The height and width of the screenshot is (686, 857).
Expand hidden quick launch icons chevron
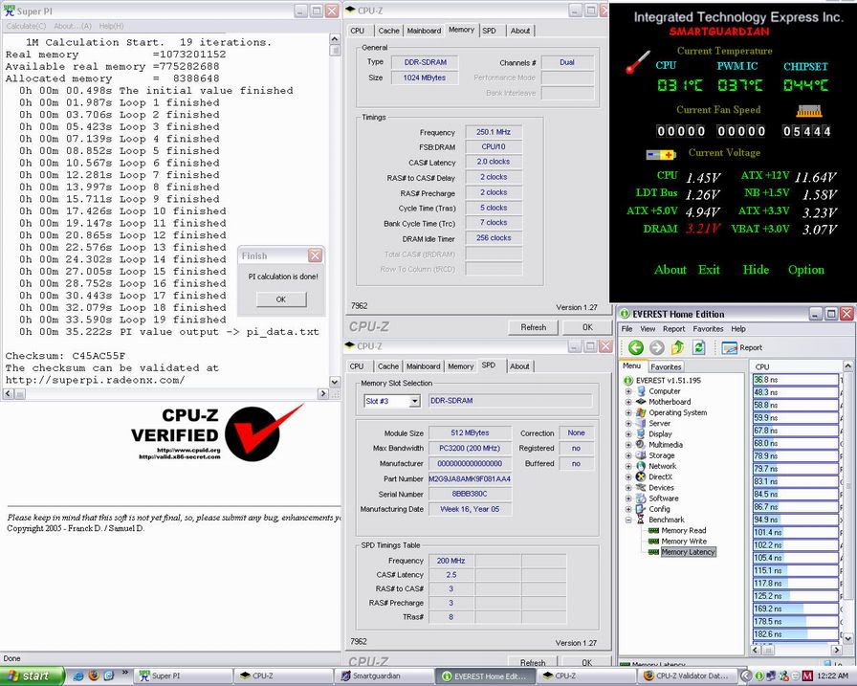click(124, 673)
